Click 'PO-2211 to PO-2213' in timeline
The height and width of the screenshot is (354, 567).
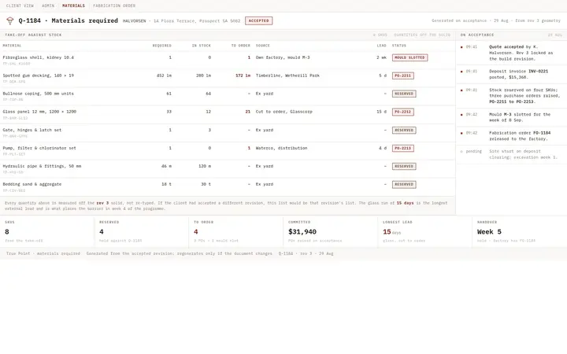tap(511, 101)
